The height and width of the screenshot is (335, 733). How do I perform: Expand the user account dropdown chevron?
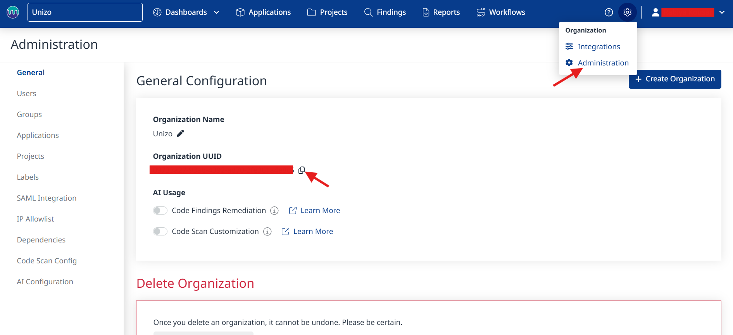pos(722,12)
